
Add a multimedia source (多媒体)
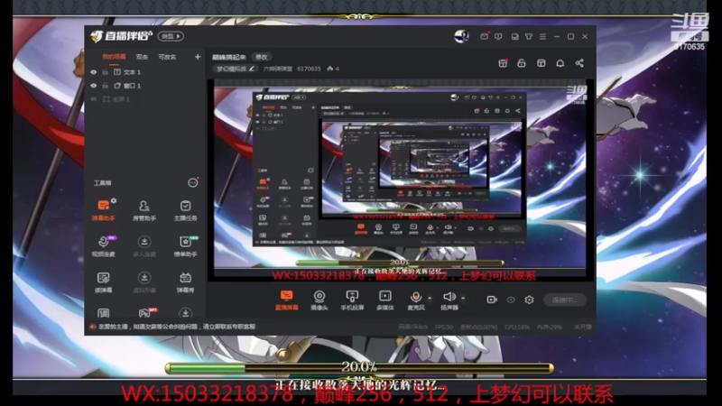[385, 300]
